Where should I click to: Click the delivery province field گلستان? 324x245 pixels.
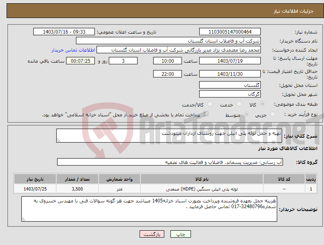click(230, 85)
